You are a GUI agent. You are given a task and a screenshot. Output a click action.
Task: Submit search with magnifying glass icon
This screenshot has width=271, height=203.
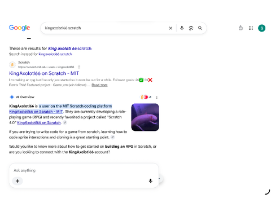click(x=200, y=28)
